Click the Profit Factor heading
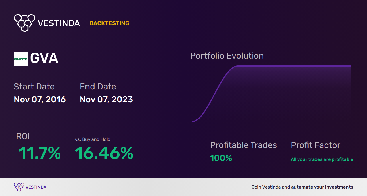The image size is (367, 196). coord(315,145)
